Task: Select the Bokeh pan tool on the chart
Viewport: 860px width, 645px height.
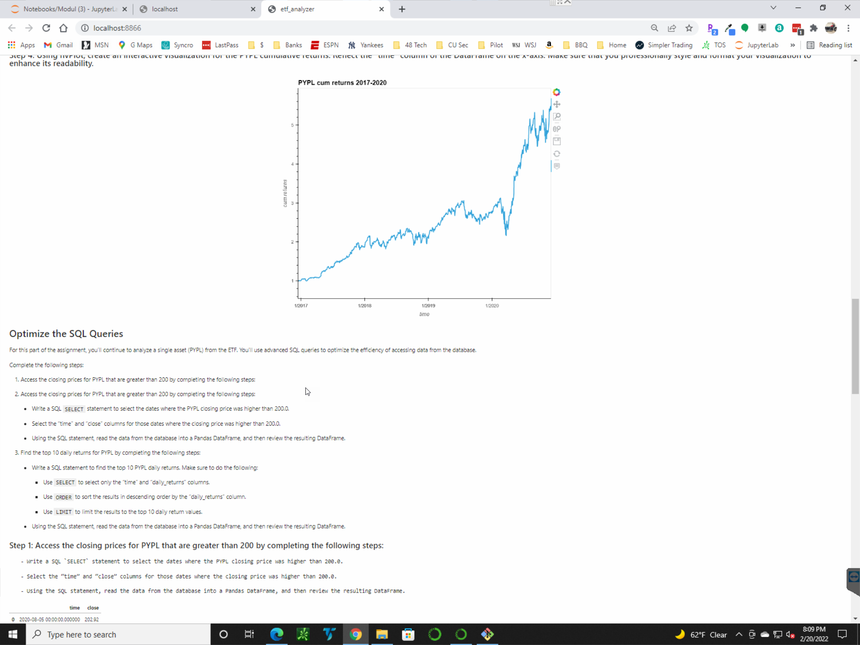Action: (x=557, y=104)
